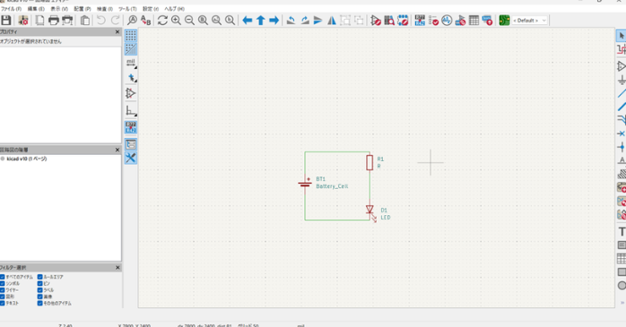Uncheck the すべてのアイテム filter

coord(3,277)
